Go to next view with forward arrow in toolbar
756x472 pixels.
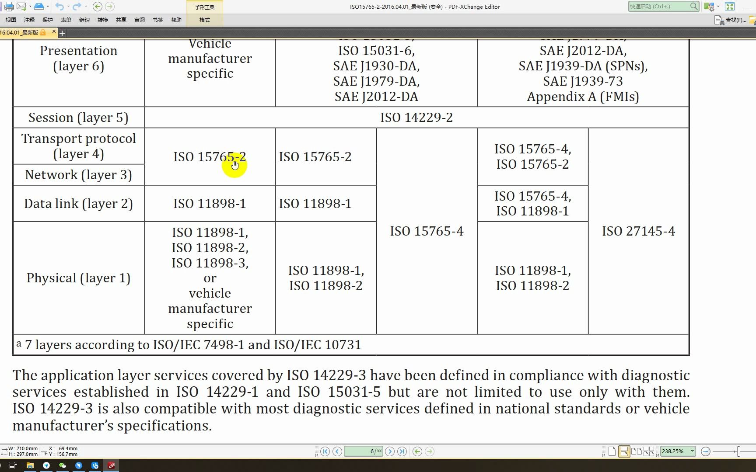point(110,7)
